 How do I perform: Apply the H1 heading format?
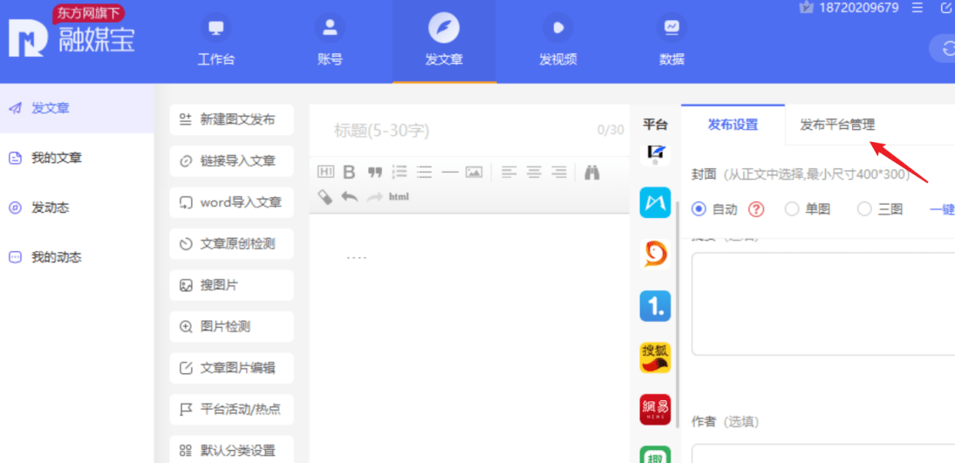tap(325, 172)
